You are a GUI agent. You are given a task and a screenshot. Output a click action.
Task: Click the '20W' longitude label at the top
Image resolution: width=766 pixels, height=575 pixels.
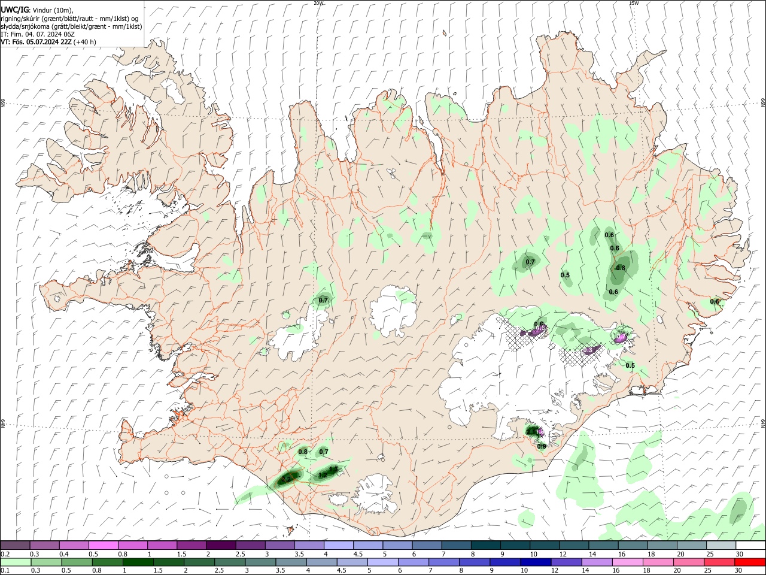pos(318,3)
